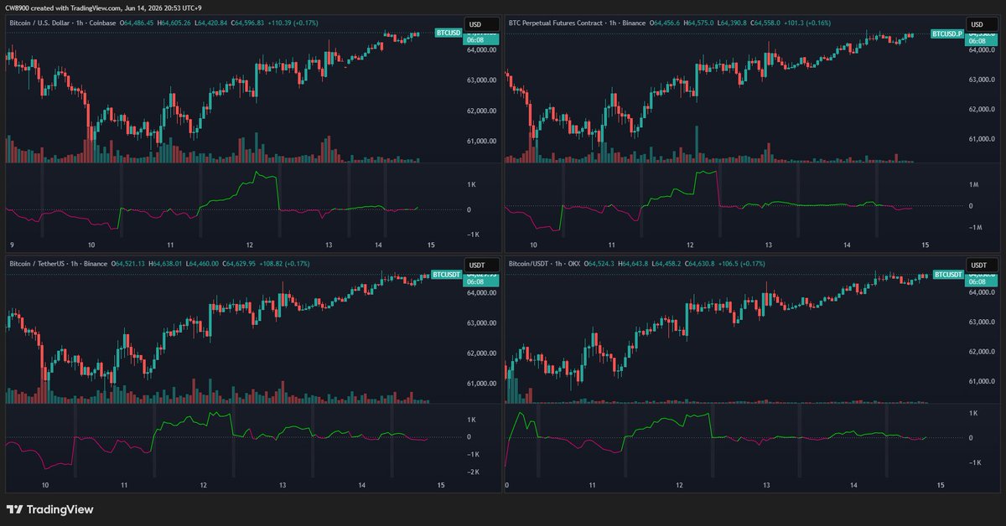Image resolution: width=1006 pixels, height=526 pixels.
Task: Click the BTCUSD price tag on Coinbase chart
Action: pos(449,33)
